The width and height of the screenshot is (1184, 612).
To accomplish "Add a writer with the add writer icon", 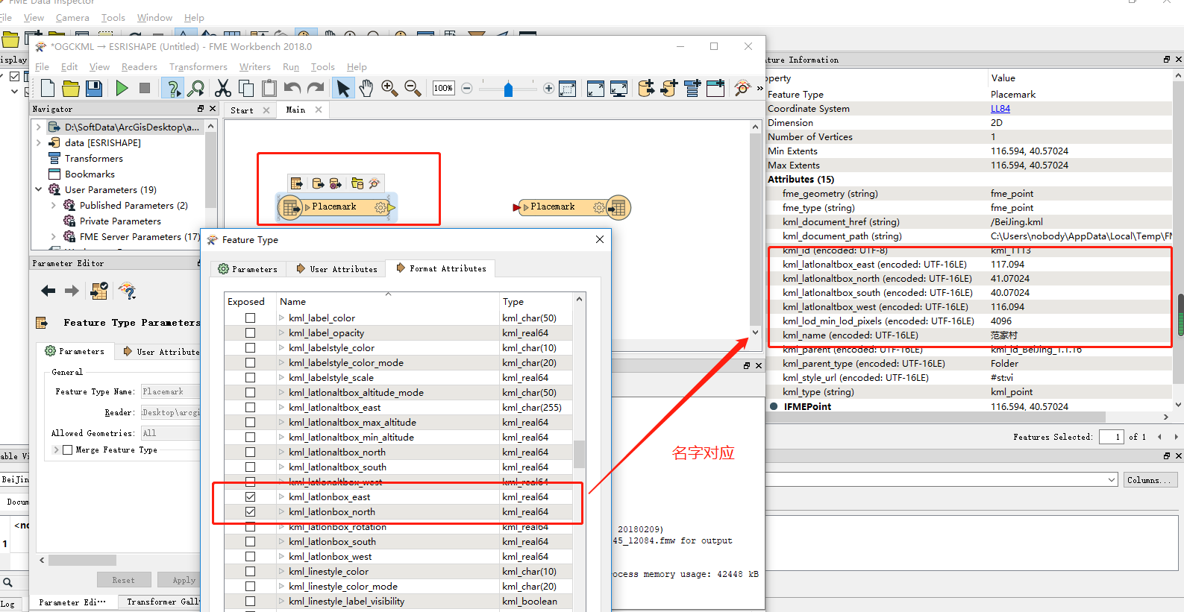I will pyautogui.click(x=669, y=88).
